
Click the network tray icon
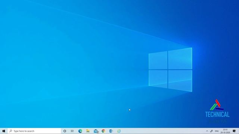pyautogui.click(x=212, y=131)
